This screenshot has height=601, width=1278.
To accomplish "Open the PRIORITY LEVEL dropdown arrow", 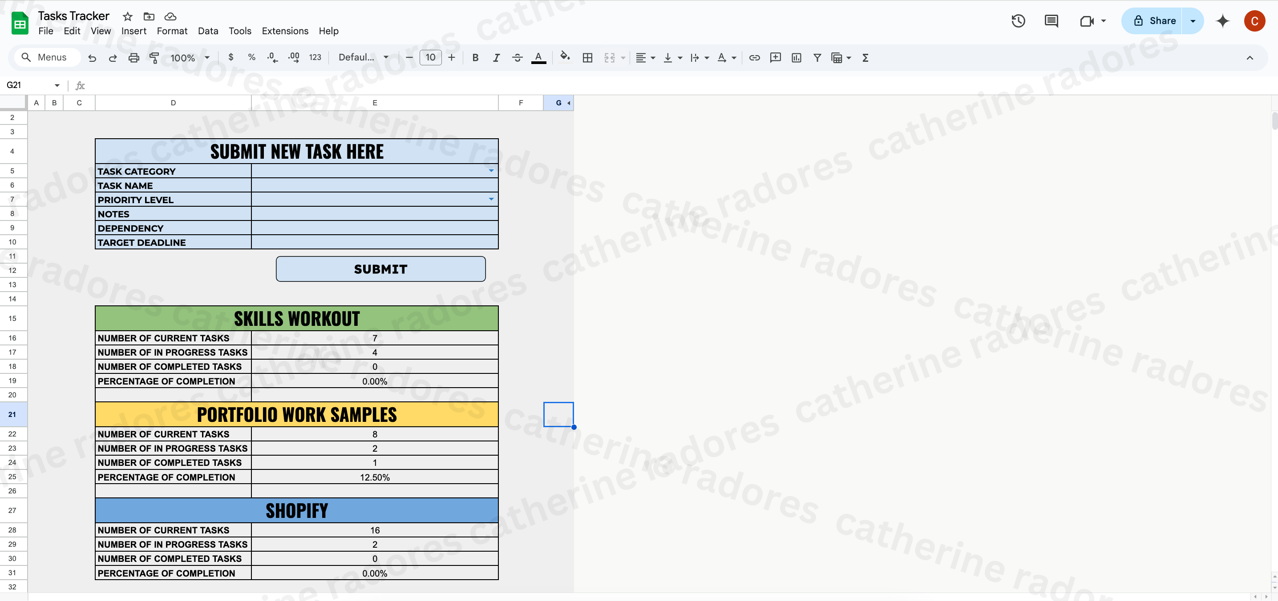I will click(491, 199).
